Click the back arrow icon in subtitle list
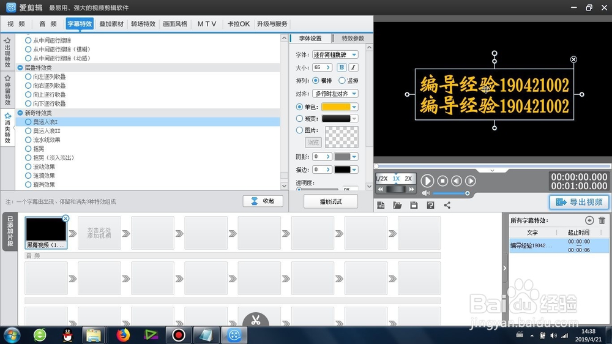The image size is (612, 344). tap(589, 220)
